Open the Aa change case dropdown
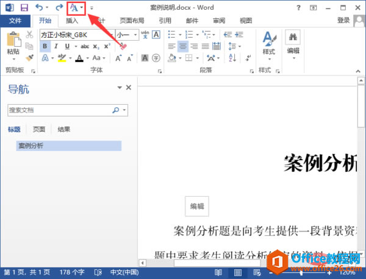This screenshot has height=279, width=366. (x=99, y=58)
